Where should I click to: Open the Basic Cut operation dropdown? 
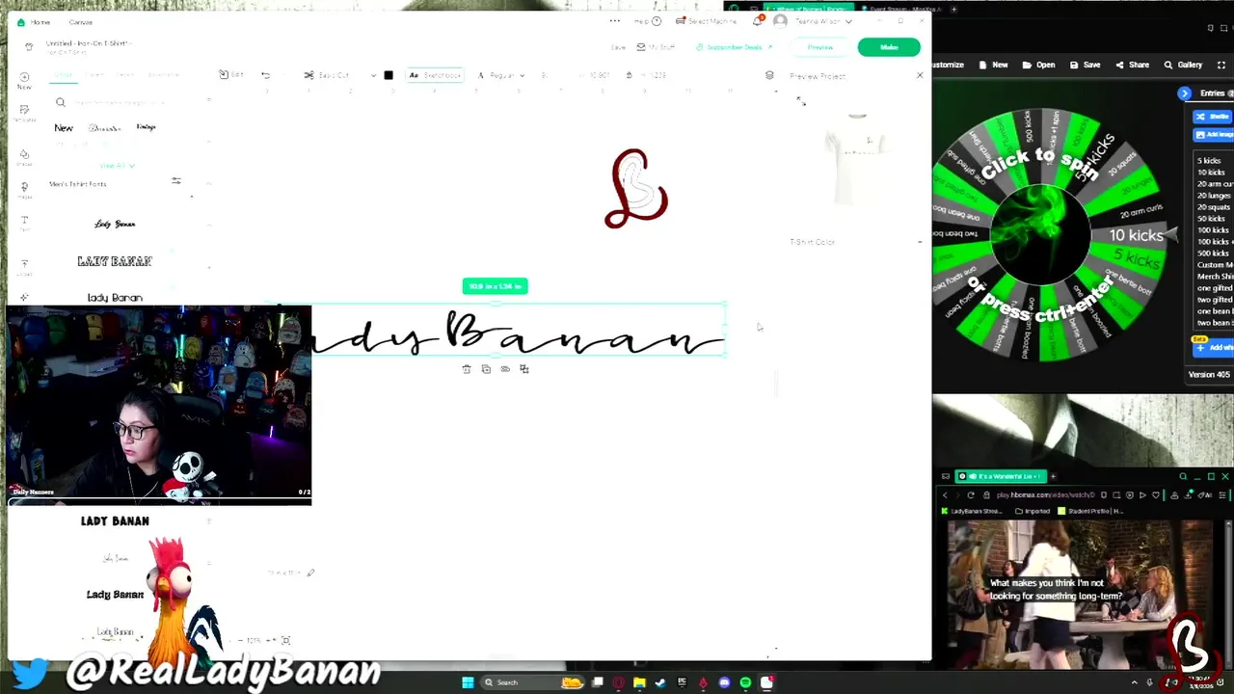click(x=338, y=75)
